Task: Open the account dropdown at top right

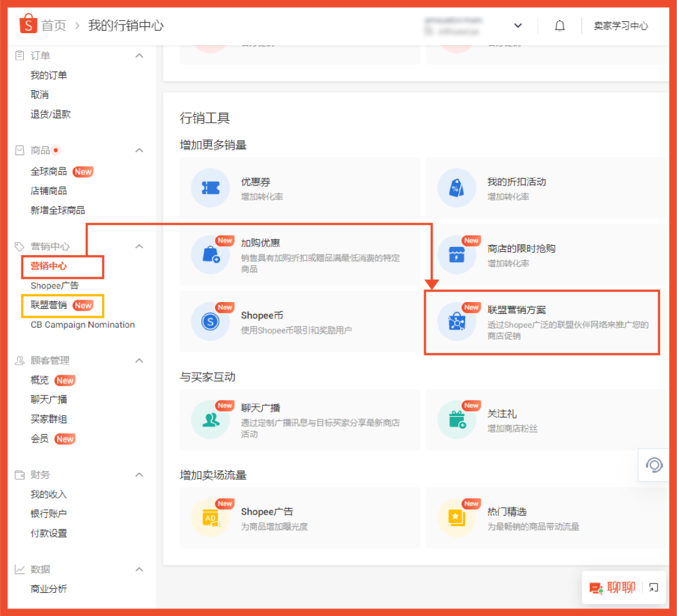Action: [x=518, y=25]
